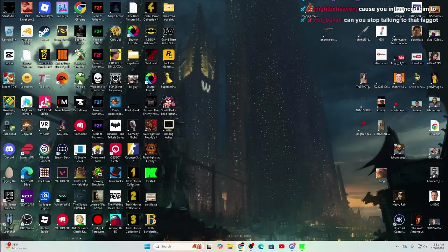Viewport: 448px width, 252px height.
Task: Open the G03 image file
Action: (x=381, y=34)
